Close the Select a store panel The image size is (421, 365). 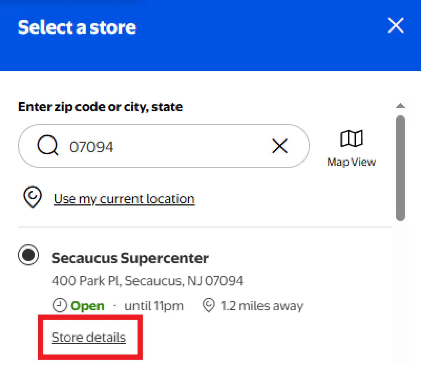click(396, 26)
